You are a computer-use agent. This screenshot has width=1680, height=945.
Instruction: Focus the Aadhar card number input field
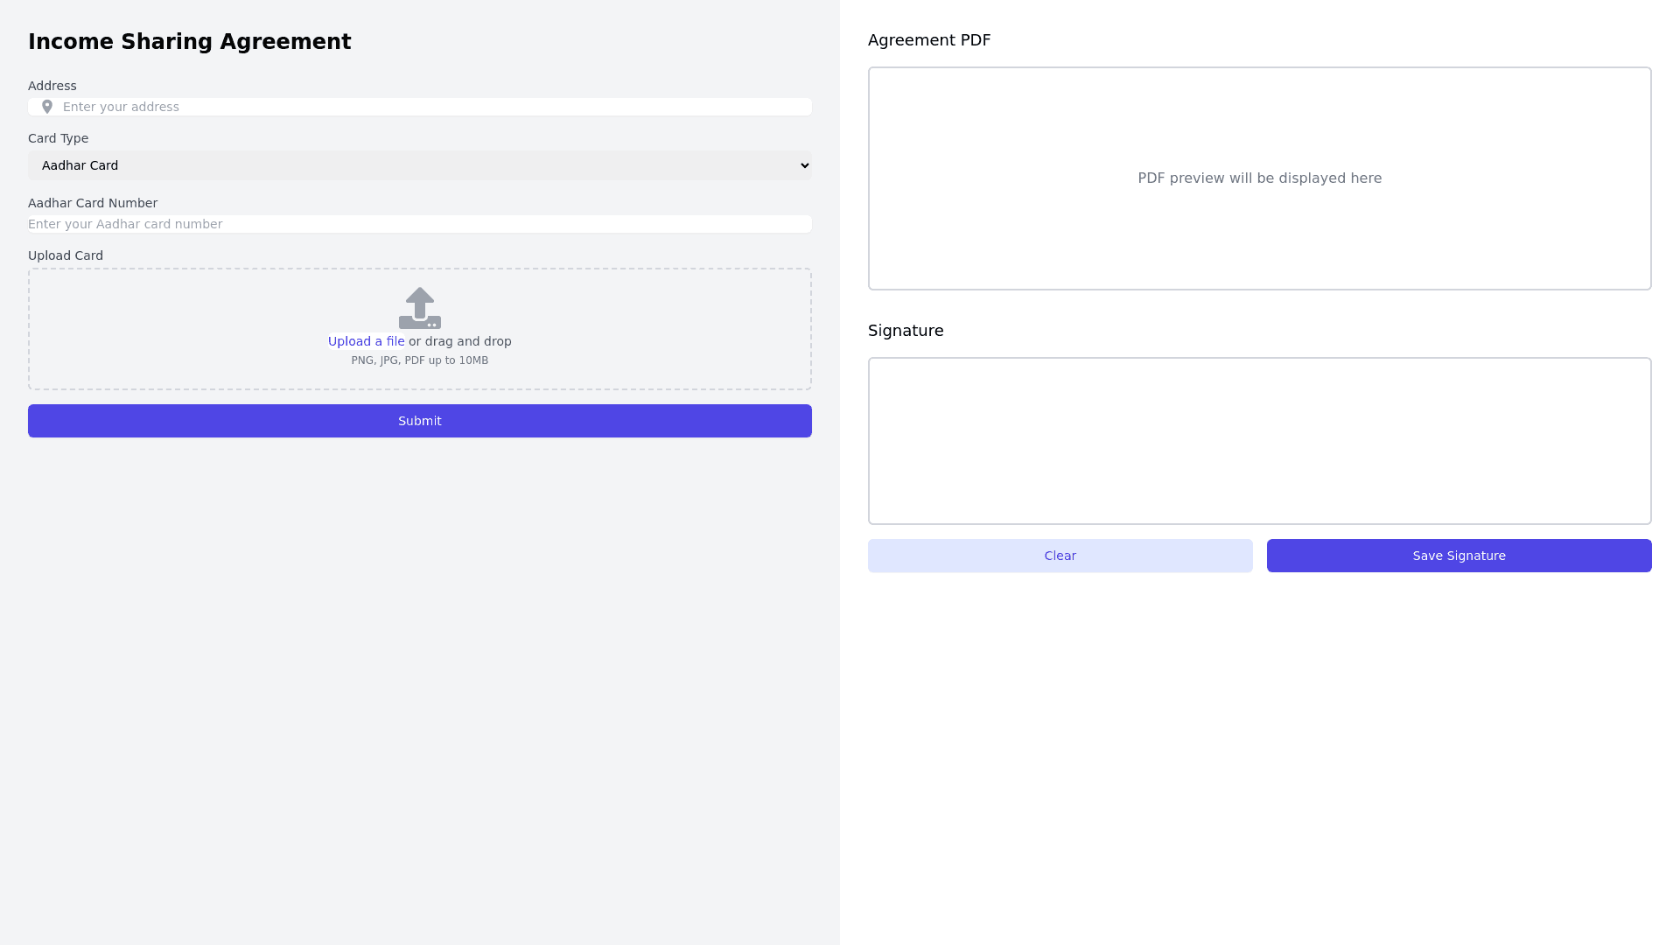click(420, 224)
